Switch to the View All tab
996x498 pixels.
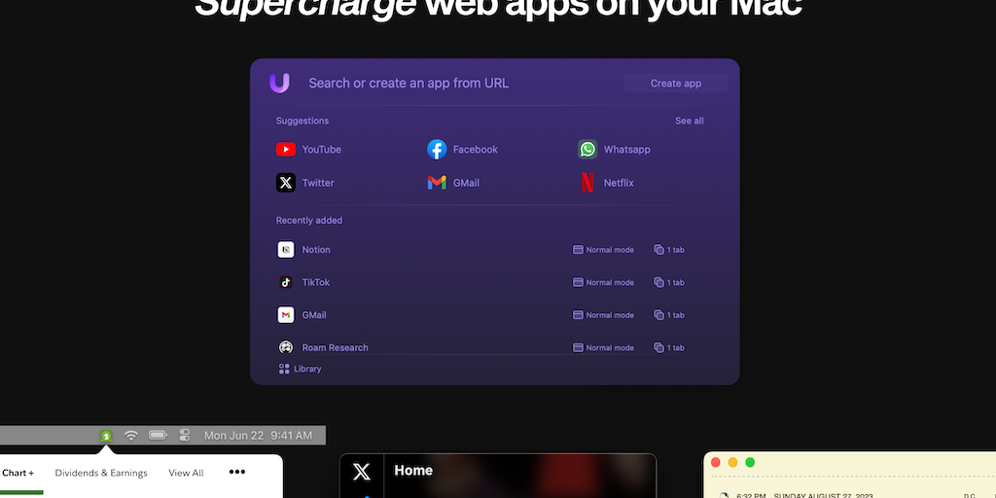186,473
